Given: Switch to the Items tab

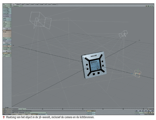Looking at the screenshot, I should pyautogui.click(x=14, y=4).
